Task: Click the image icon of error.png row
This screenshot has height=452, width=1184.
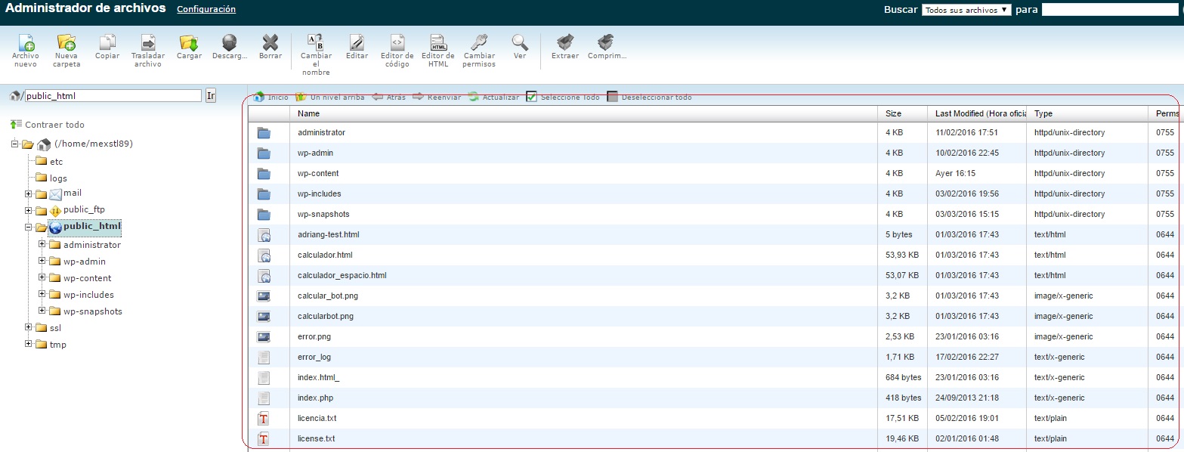Action: click(x=264, y=336)
